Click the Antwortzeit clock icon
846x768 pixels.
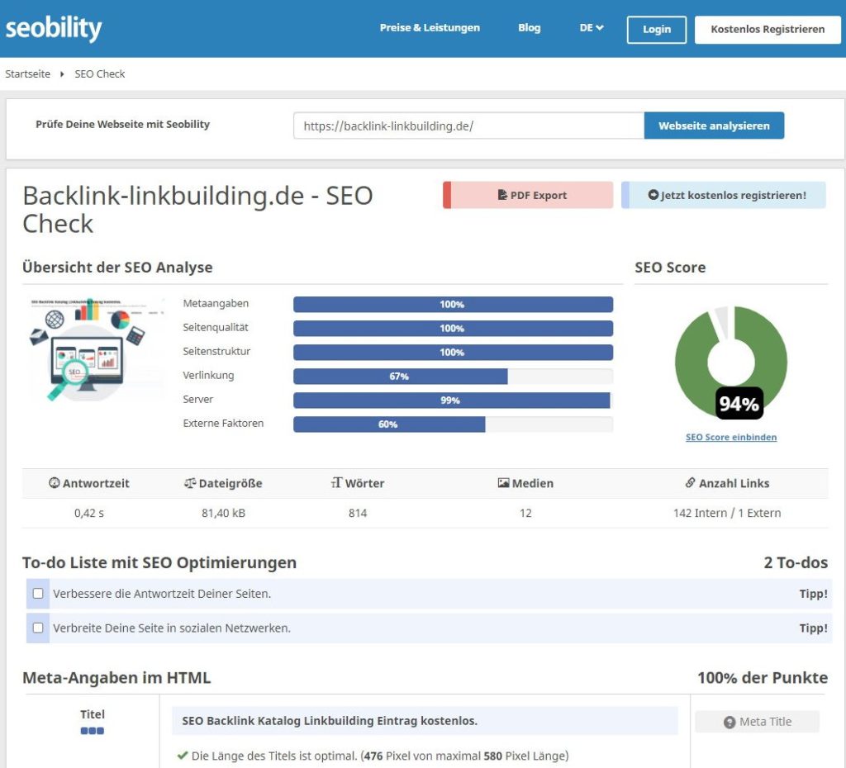pyautogui.click(x=54, y=483)
